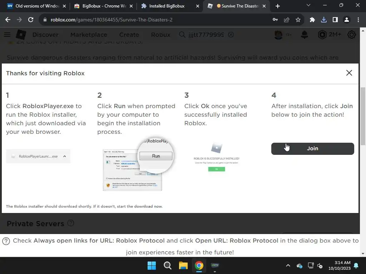Screen dimensions: 366x274
Task: Click the Roblox search magnifier icon
Action: point(182,35)
